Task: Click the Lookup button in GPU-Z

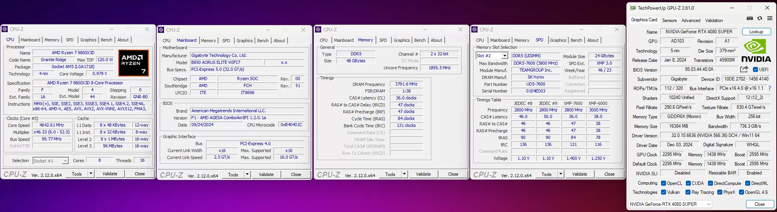Action: pyautogui.click(x=756, y=32)
